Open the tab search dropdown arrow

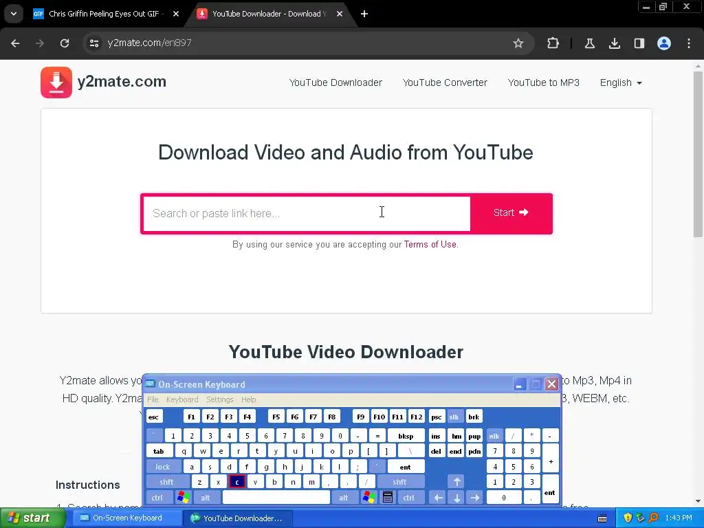tap(14, 14)
